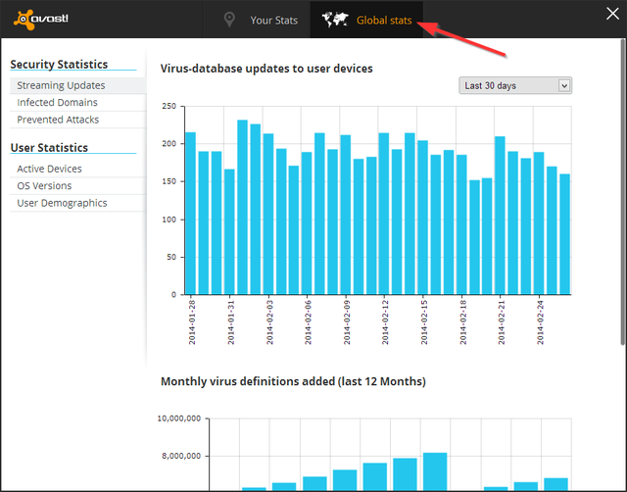Select Streaming Updates in the sidebar
The image size is (627, 492).
pos(78,85)
